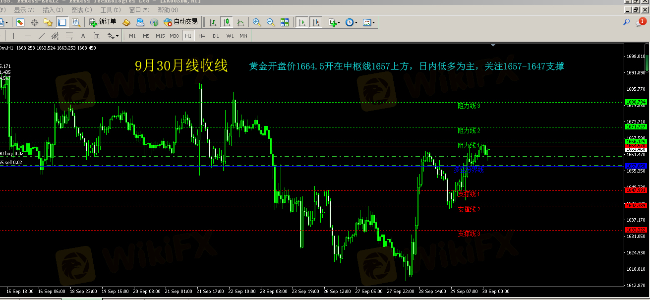Toggle AutoTrading (自动交易) button
This screenshot has width=650, height=300.
coord(181,22)
